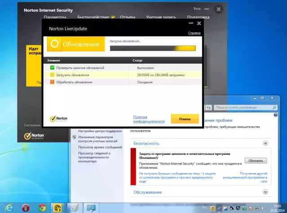This screenshot has height=213, width=287.
Task: Open the Параметры tab in Norton
Action: [x=55, y=17]
